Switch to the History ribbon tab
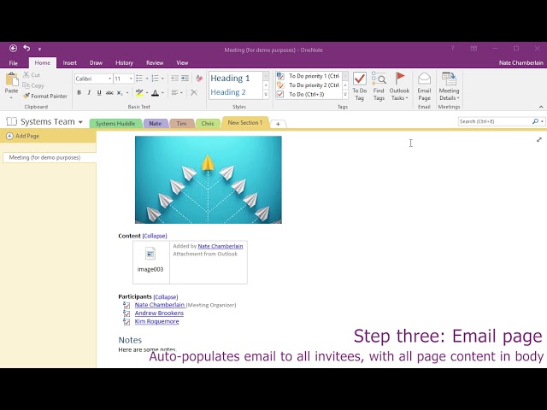 click(x=124, y=62)
